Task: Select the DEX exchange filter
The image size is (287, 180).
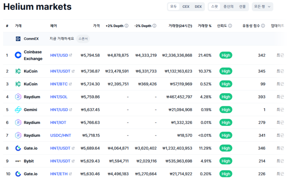Action: 198,7
